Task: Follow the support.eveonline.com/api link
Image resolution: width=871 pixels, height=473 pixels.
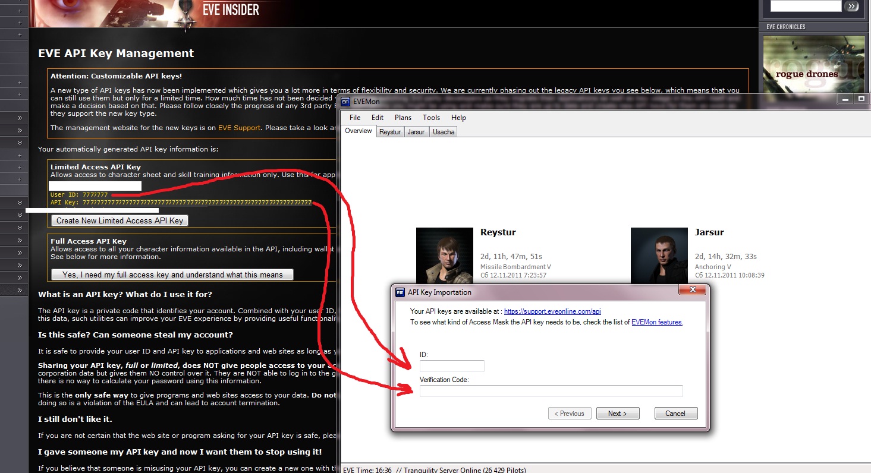Action: pos(552,311)
